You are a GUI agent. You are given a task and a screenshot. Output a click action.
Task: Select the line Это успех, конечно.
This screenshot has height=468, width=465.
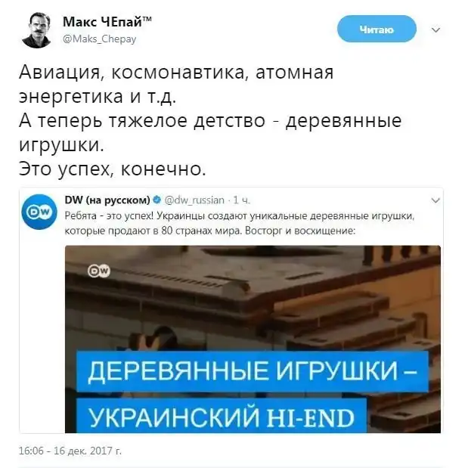(113, 169)
